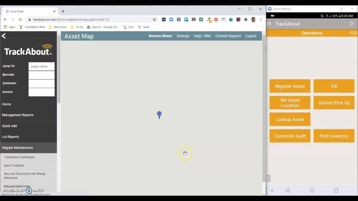This screenshot has height=201, width=358.
Task: Tap the Customer Audit button
Action: pos(290,136)
